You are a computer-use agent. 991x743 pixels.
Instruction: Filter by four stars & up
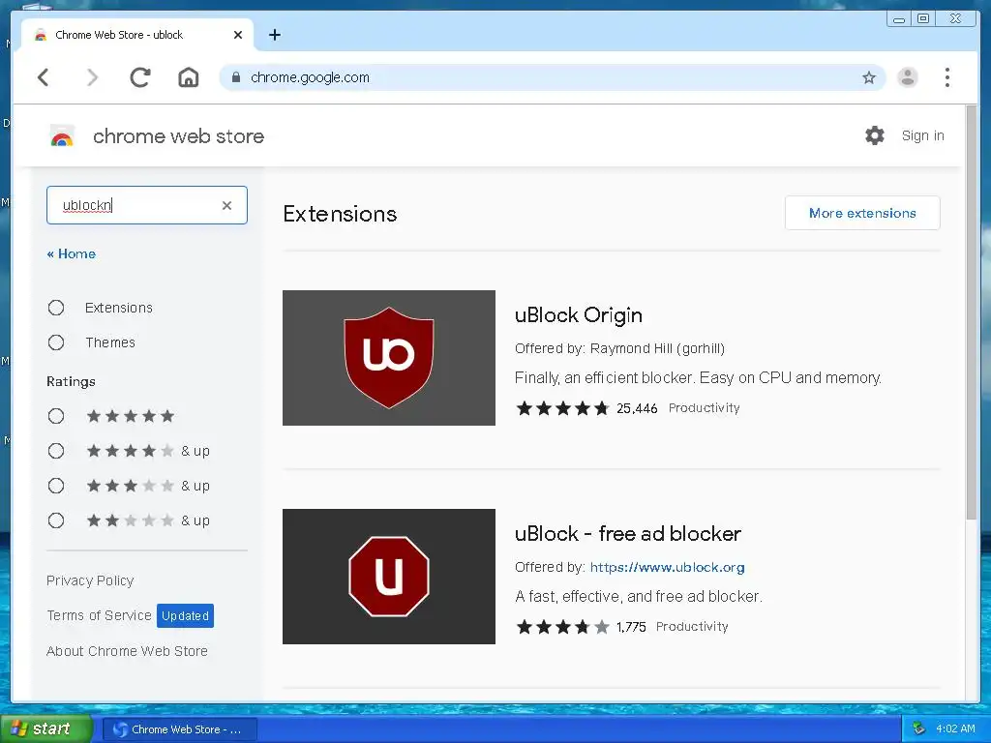pyautogui.click(x=56, y=451)
